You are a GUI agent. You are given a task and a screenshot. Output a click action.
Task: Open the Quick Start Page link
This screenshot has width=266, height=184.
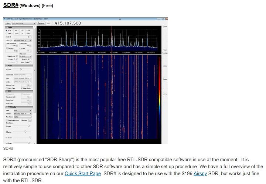pos(83,174)
